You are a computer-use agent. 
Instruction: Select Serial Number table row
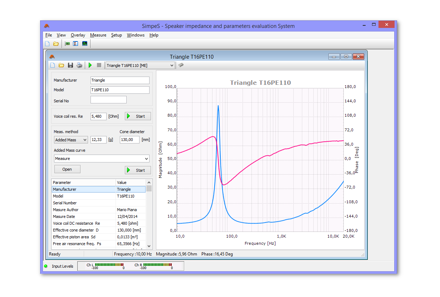pos(99,203)
